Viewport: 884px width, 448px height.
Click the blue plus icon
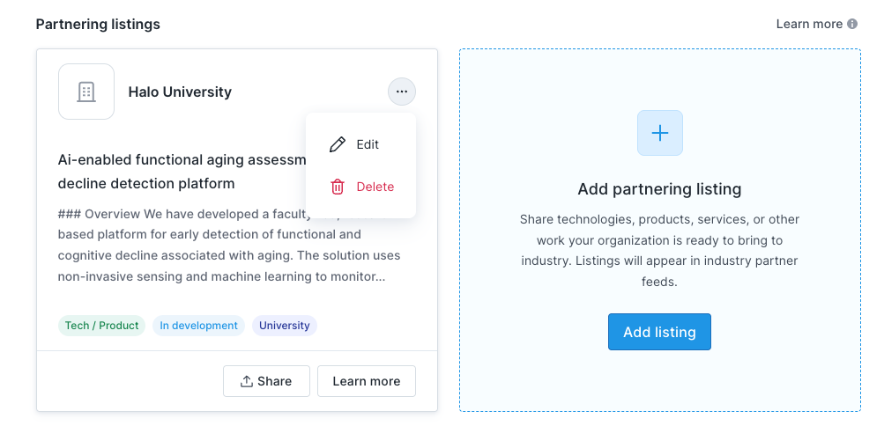[x=659, y=133]
